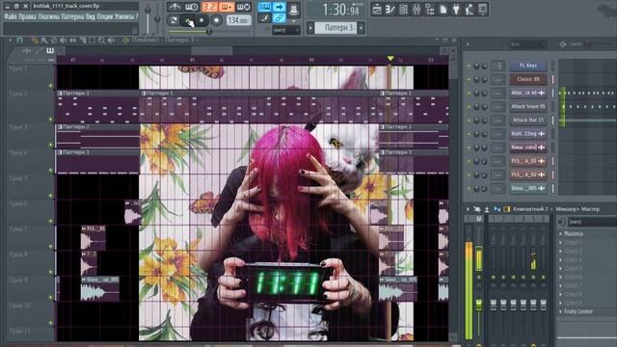Open the (нет) dropdown under snap icons
The width and height of the screenshot is (617, 347).
[x=286, y=30]
